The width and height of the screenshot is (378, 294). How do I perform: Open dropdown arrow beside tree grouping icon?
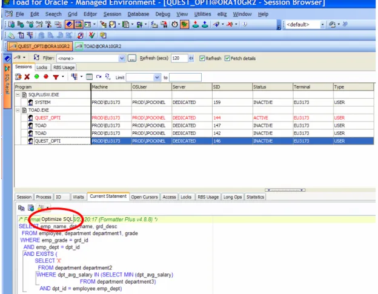point(81,77)
